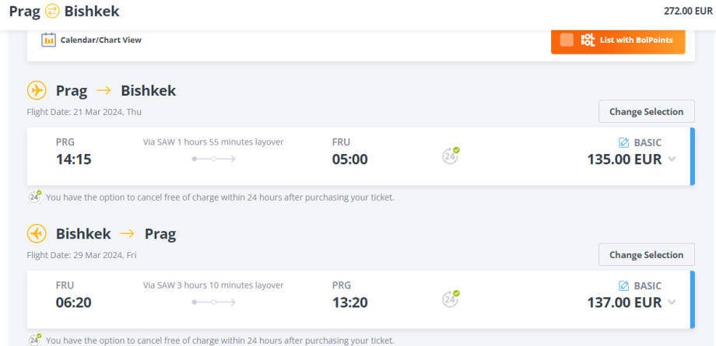Click the outbound airplane icon next to Prag → Bishkek

[37, 91]
